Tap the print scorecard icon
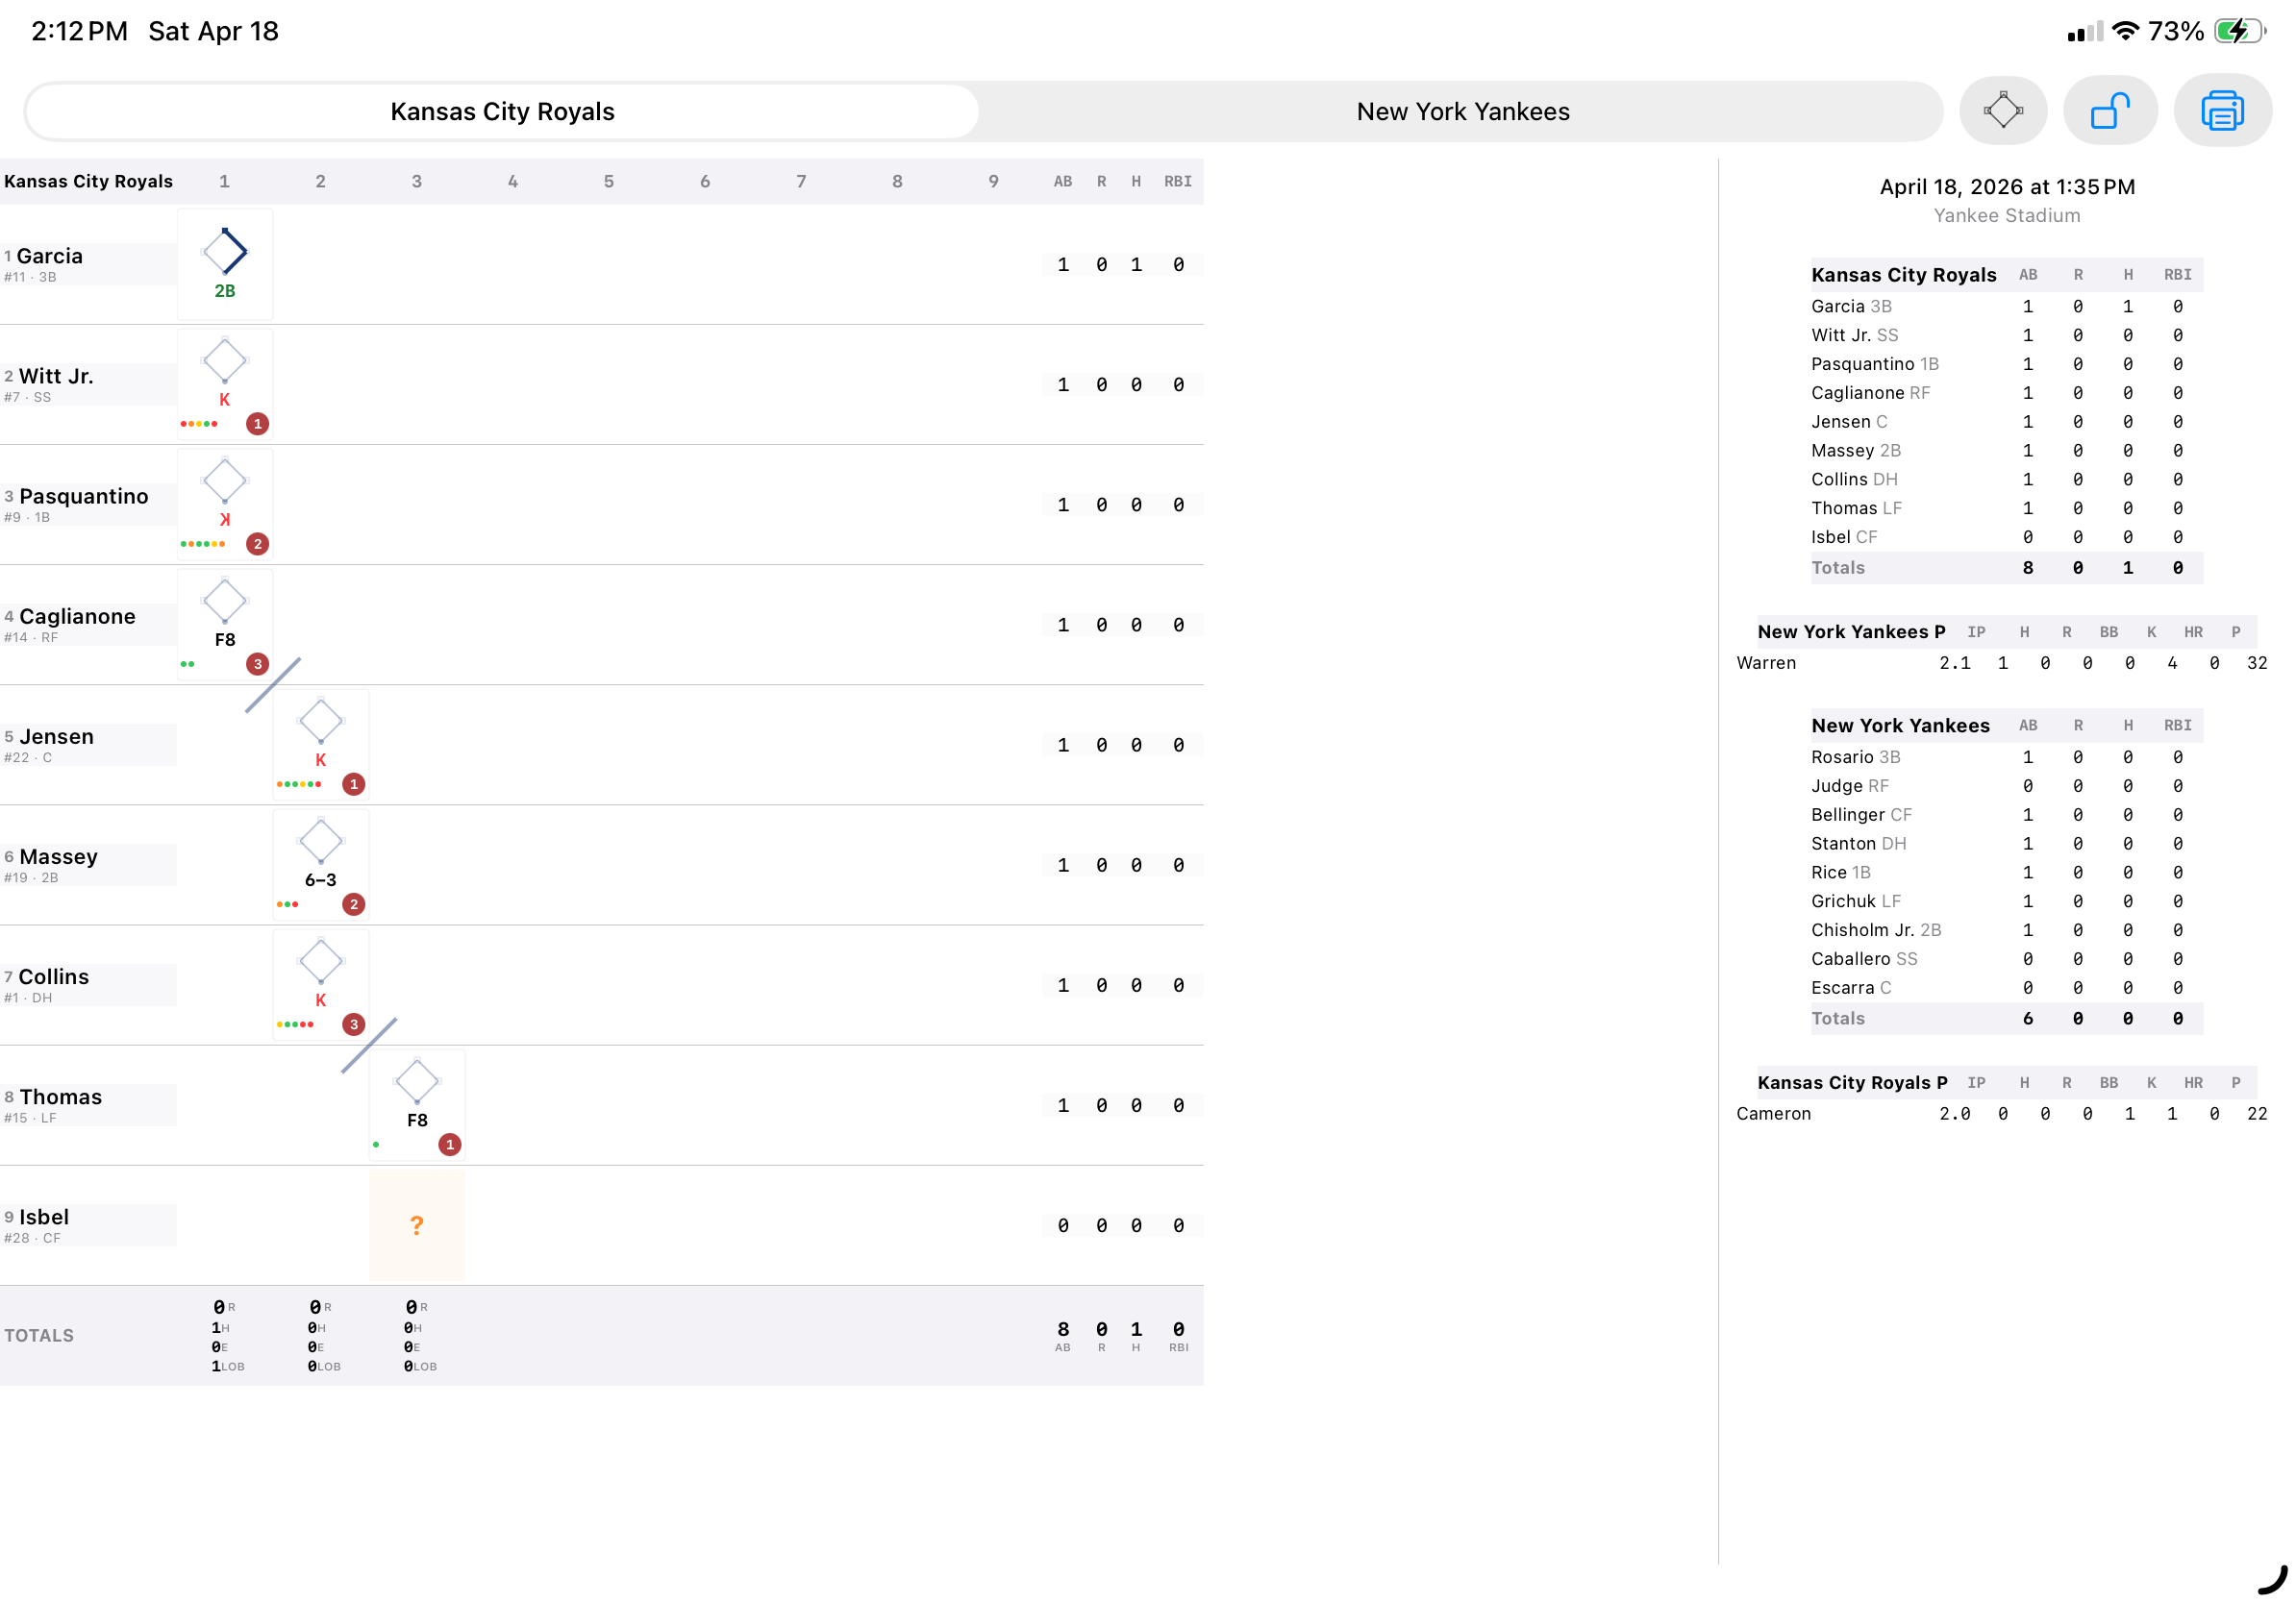This screenshot has width=2296, height=1603. click(x=2222, y=111)
